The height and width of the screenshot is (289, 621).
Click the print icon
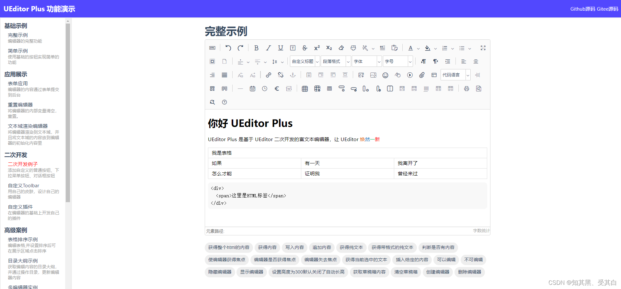click(x=466, y=88)
